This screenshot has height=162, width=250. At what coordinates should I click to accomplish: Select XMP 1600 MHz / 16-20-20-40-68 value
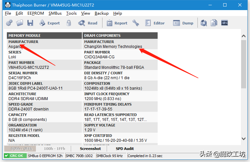(116, 140)
